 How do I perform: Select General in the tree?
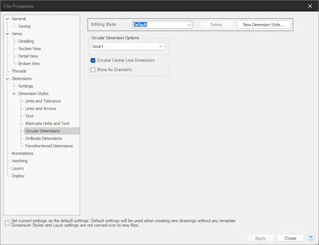click(19, 19)
